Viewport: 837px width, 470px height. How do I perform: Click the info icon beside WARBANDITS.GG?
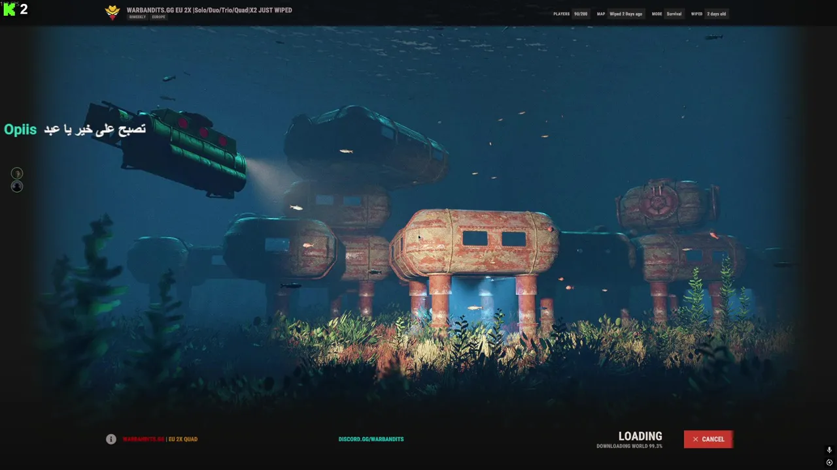[x=111, y=439]
